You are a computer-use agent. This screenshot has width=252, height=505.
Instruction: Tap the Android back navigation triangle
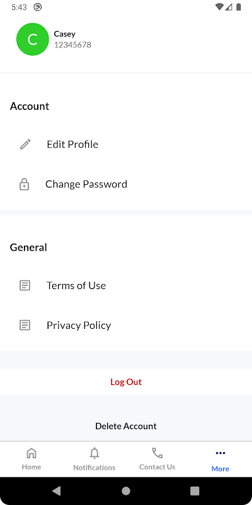pyautogui.click(x=57, y=491)
